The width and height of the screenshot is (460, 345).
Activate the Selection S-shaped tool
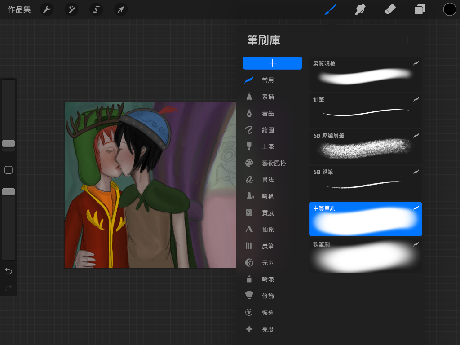click(x=96, y=10)
